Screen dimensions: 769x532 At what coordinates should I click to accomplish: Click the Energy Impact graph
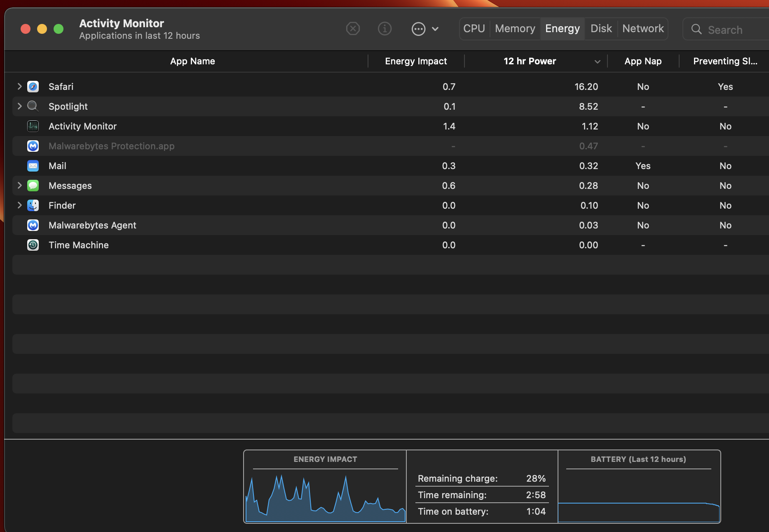tap(325, 497)
